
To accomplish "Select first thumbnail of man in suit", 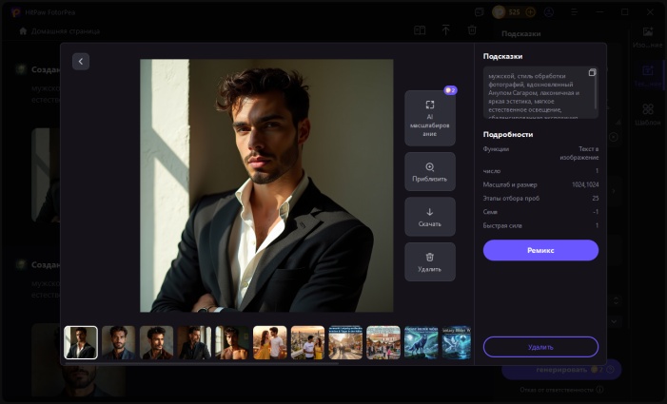I will pyautogui.click(x=81, y=342).
